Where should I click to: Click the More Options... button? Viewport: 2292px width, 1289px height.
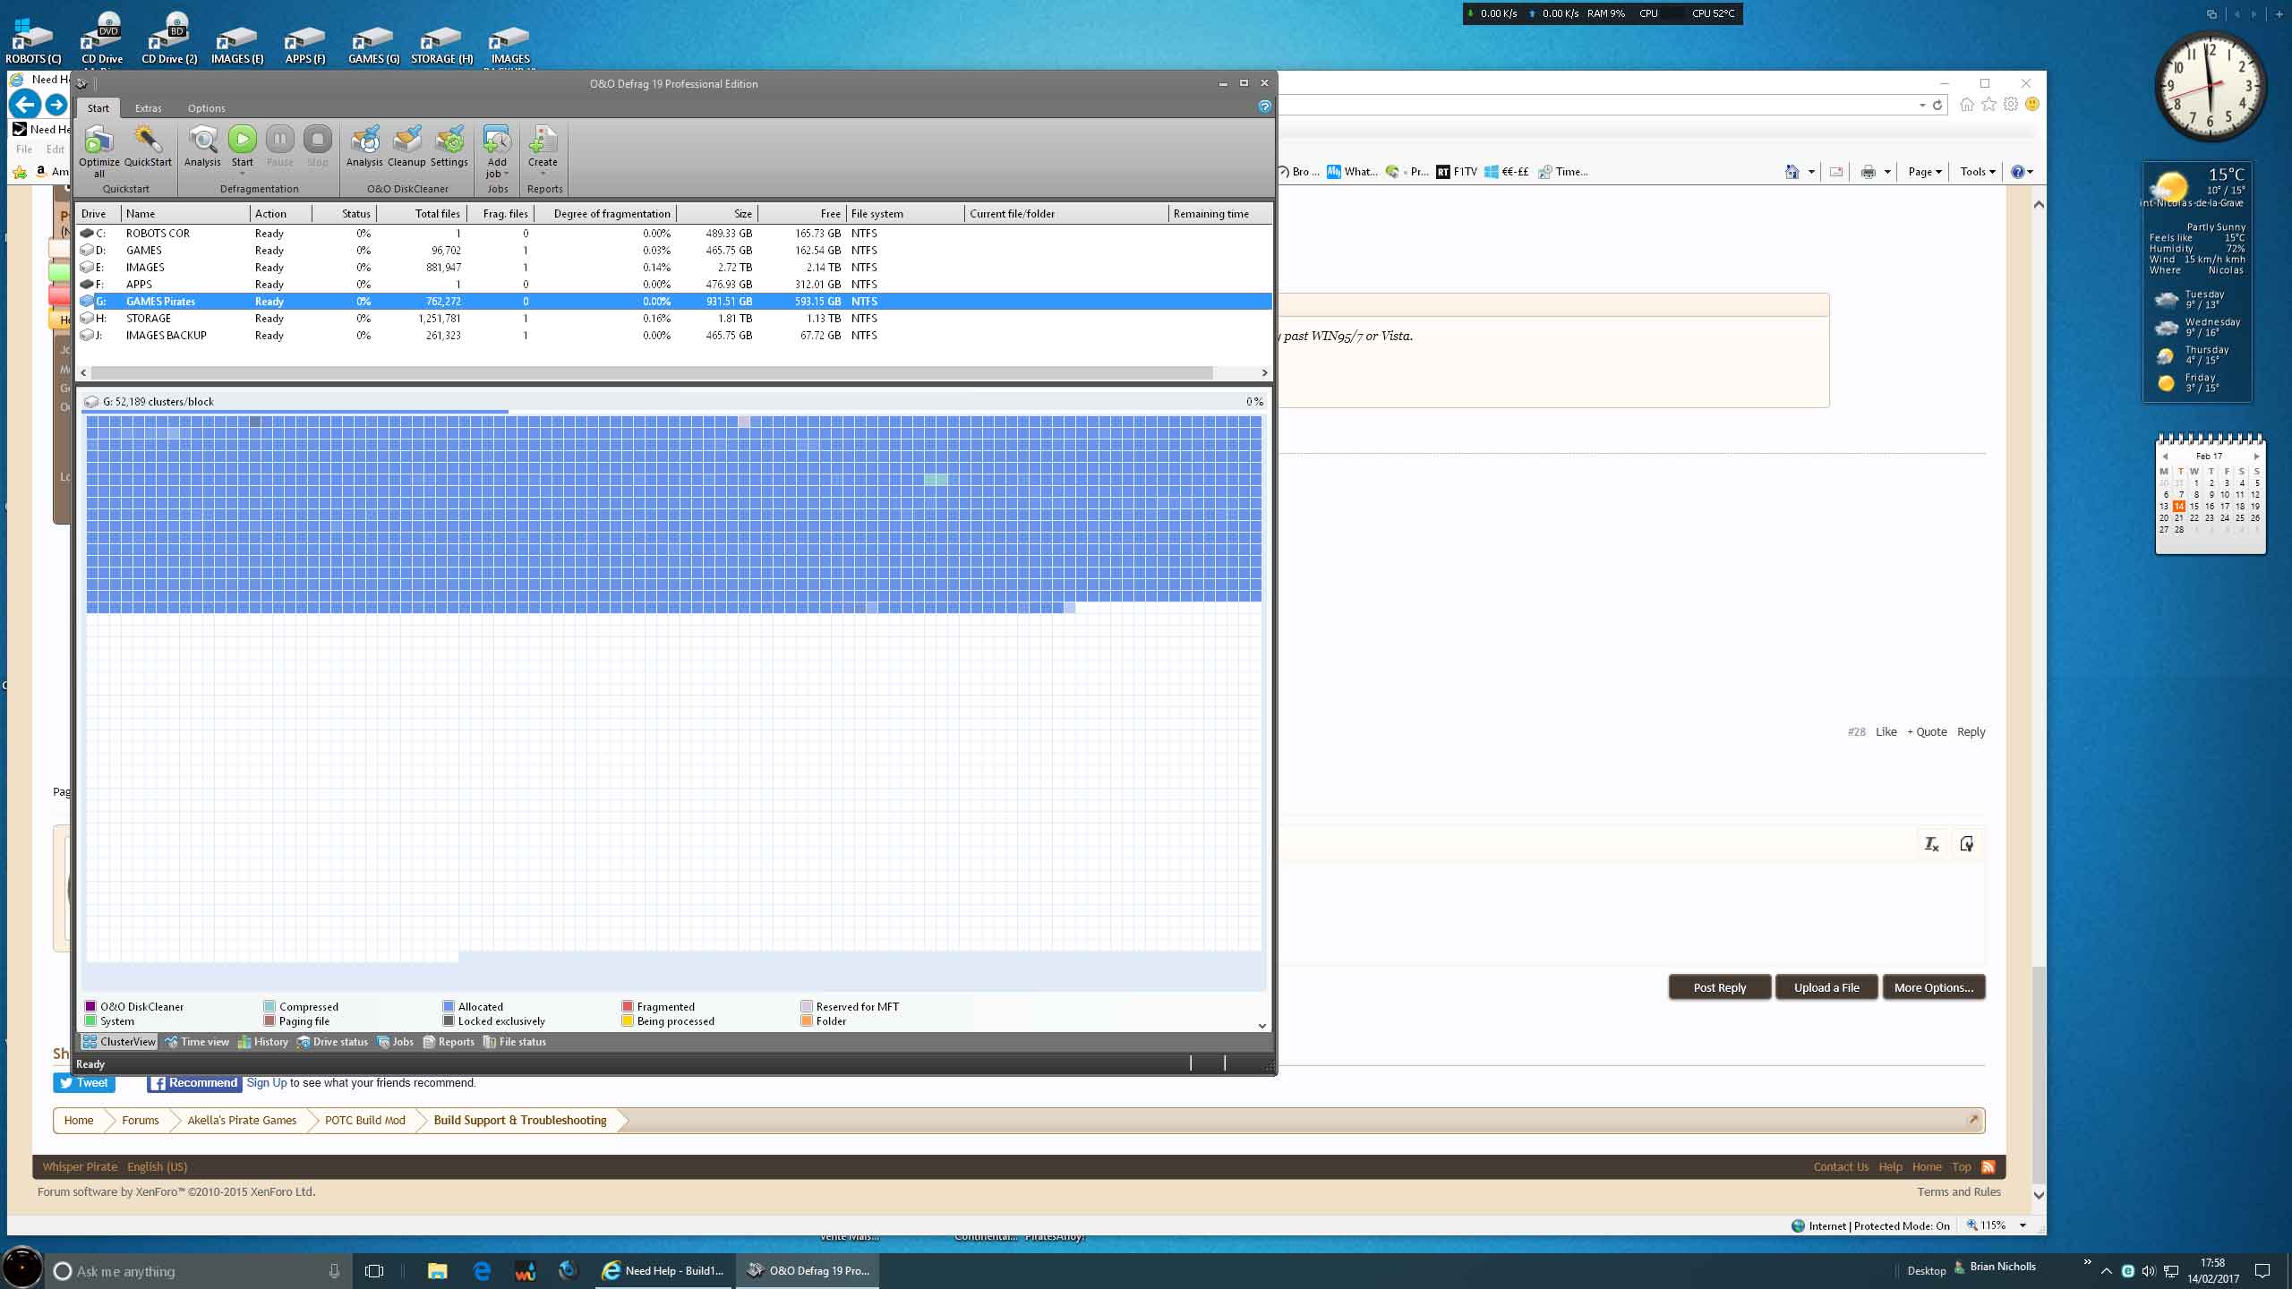(x=1934, y=987)
